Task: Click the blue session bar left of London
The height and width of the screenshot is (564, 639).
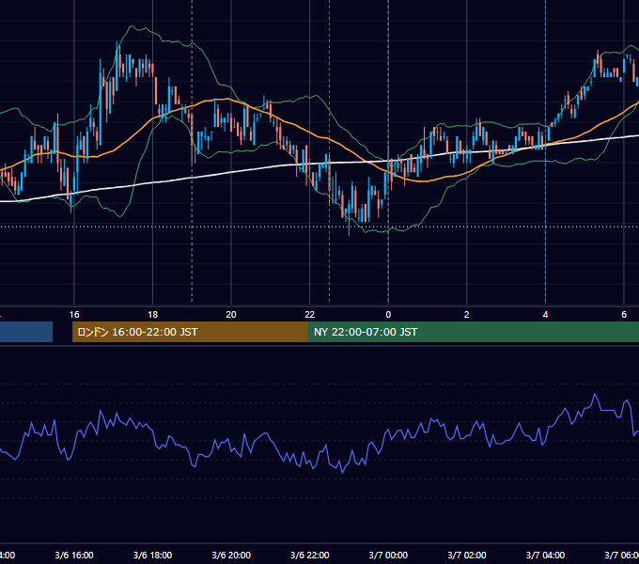Action: click(26, 332)
